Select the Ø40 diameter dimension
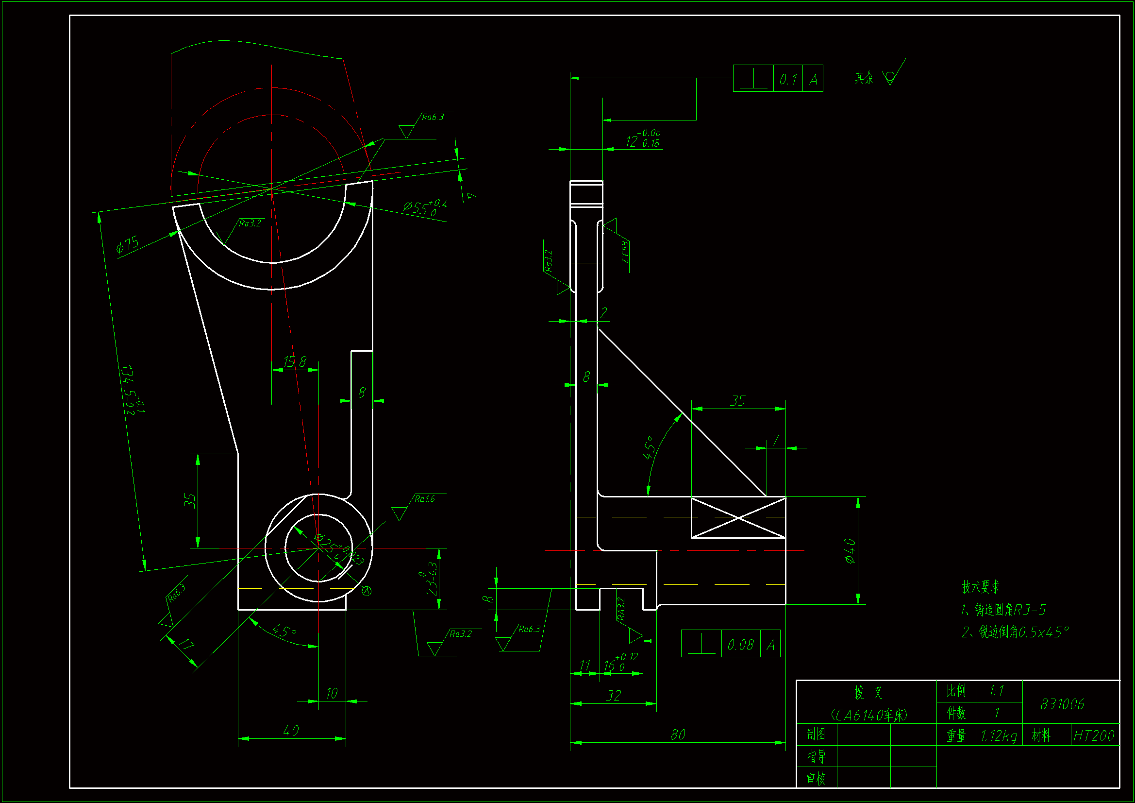The width and height of the screenshot is (1135, 803). point(850,551)
